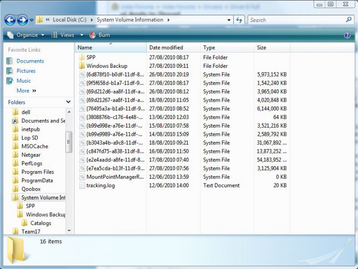Click the folder tree scrollbar thumb
The width and height of the screenshot is (358, 269).
pyautogui.click(x=69, y=142)
